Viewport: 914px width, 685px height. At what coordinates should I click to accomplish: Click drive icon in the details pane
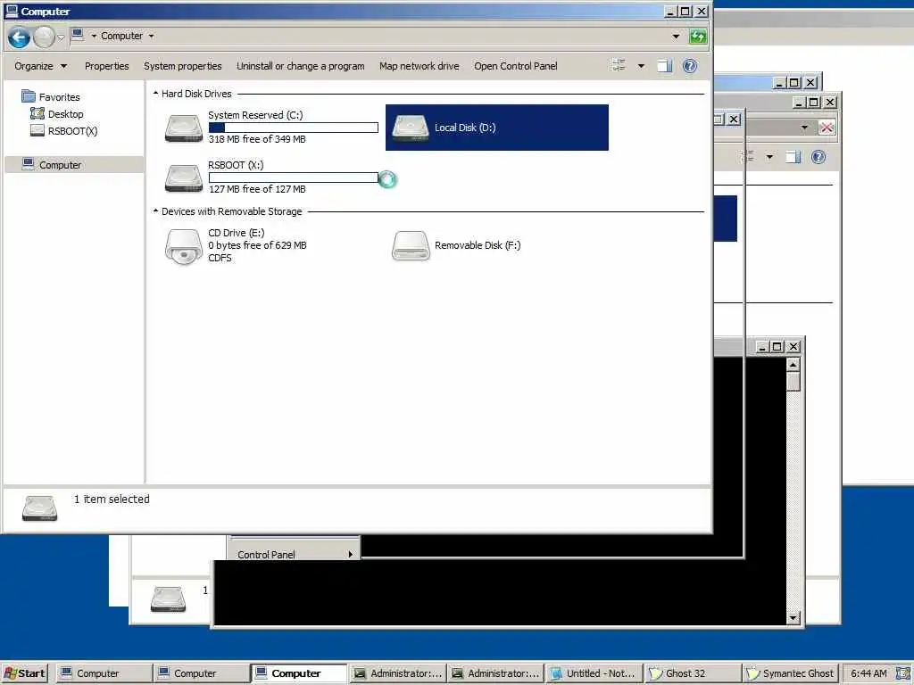pos(39,508)
